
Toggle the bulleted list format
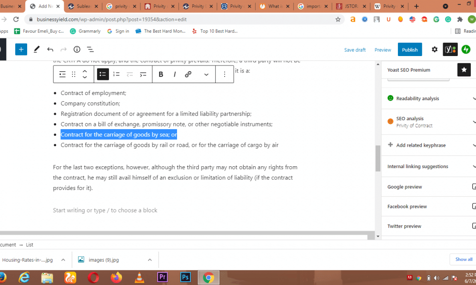[x=102, y=74]
